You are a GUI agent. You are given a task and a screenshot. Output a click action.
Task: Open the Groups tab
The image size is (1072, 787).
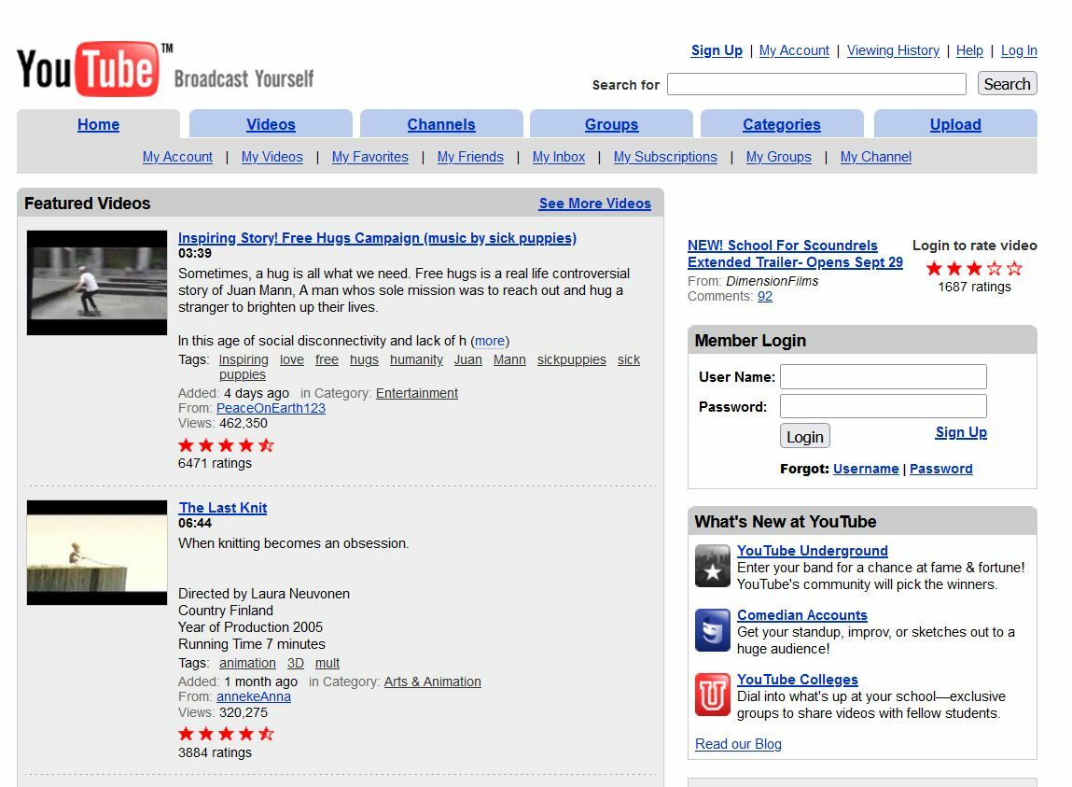[611, 124]
